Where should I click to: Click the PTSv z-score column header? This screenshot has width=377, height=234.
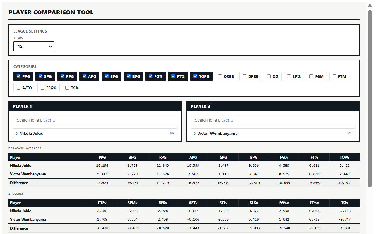coord(102,203)
